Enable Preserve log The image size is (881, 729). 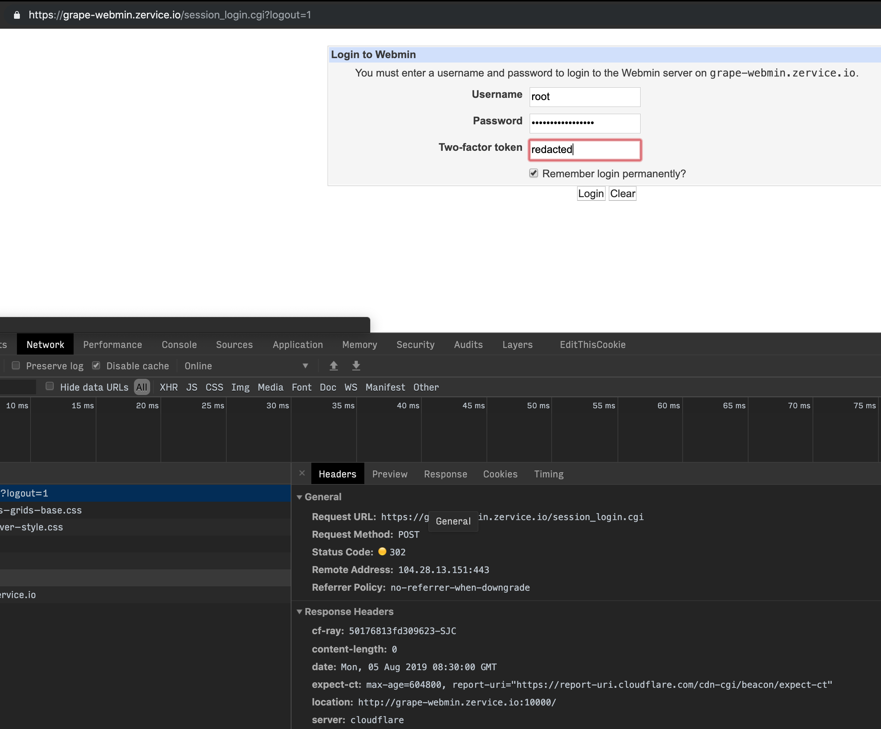(x=16, y=365)
